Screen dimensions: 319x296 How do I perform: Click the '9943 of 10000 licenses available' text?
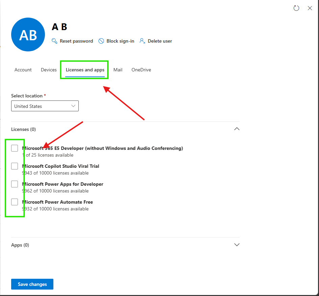pyautogui.click(x=55, y=173)
